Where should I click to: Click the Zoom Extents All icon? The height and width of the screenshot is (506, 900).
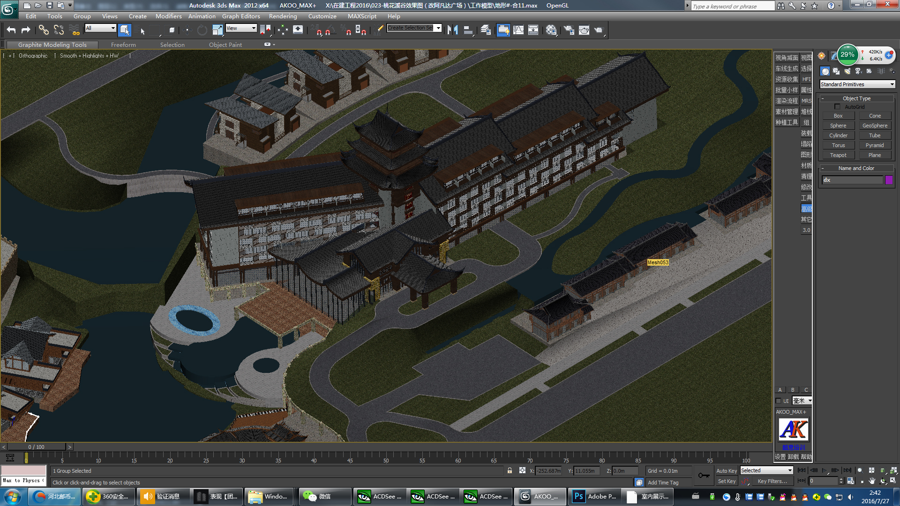coord(894,470)
